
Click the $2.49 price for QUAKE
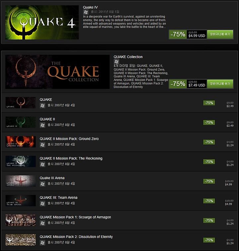click(x=230, y=106)
